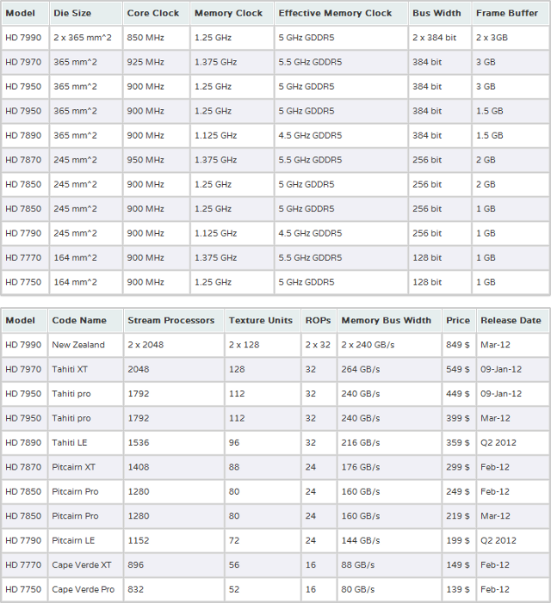The width and height of the screenshot is (551, 603).
Task: Select the 139 $ price cell
Action: (x=459, y=589)
